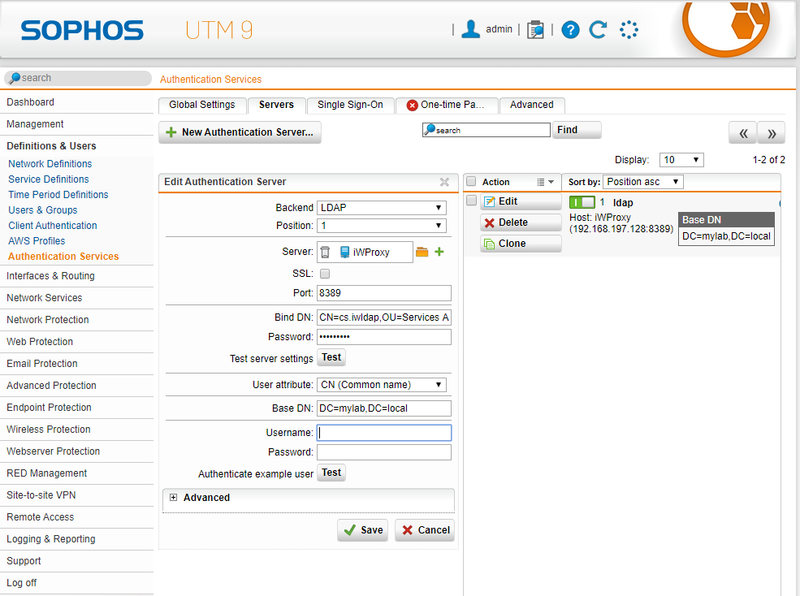
Task: Click trash icon beside iWProxy server
Action: point(325,253)
